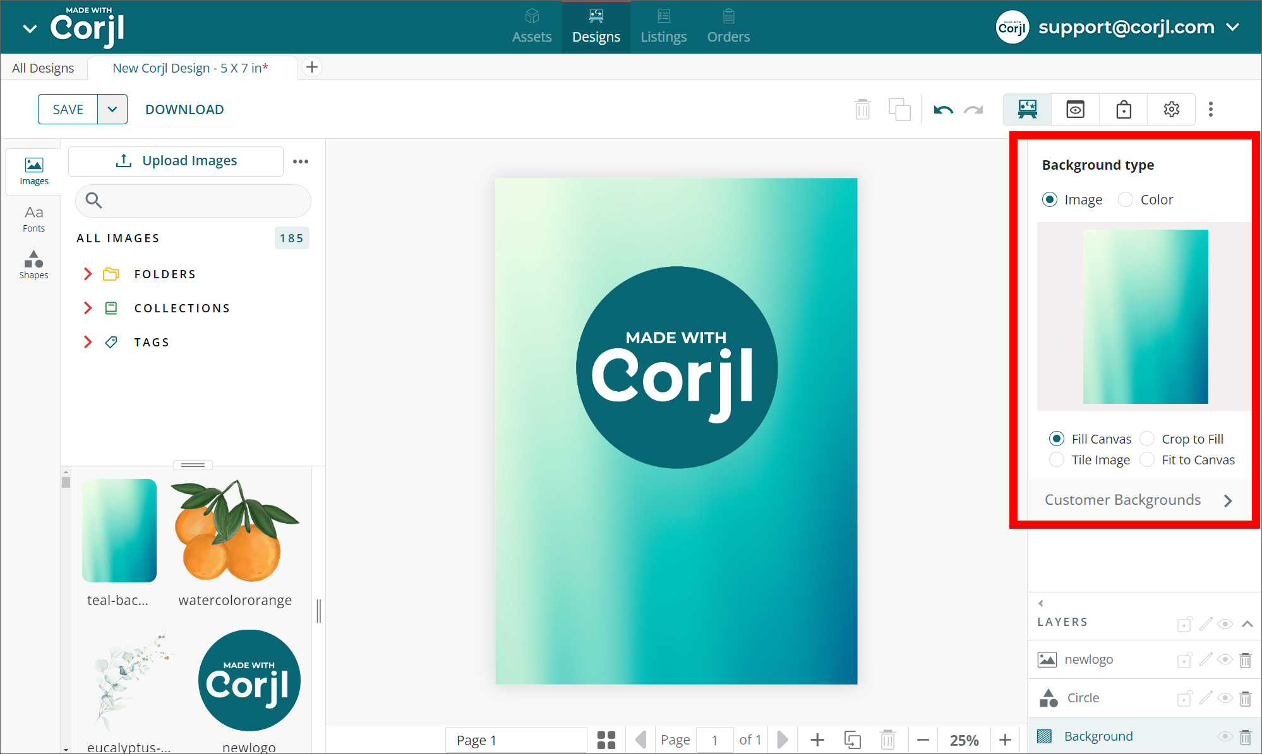Select the watercolororange image thumbnail
The width and height of the screenshot is (1262, 754).
[x=235, y=530]
